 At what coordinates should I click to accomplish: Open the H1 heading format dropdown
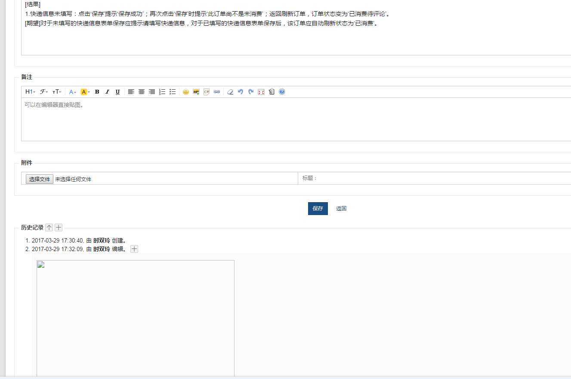pos(30,92)
